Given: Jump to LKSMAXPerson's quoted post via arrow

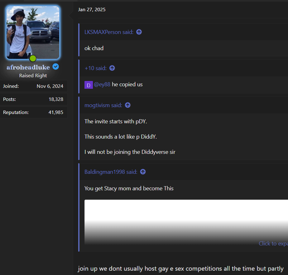Looking at the screenshot, I should click(x=139, y=32).
